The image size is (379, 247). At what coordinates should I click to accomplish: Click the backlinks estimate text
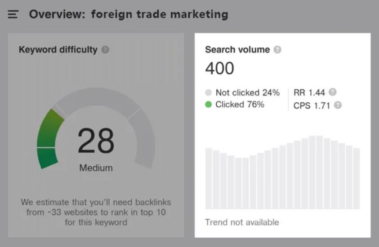96,212
